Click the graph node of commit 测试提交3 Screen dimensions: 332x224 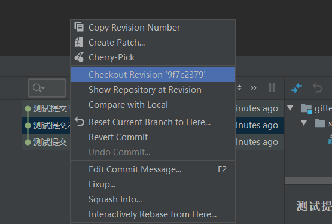pyautogui.click(x=28, y=109)
